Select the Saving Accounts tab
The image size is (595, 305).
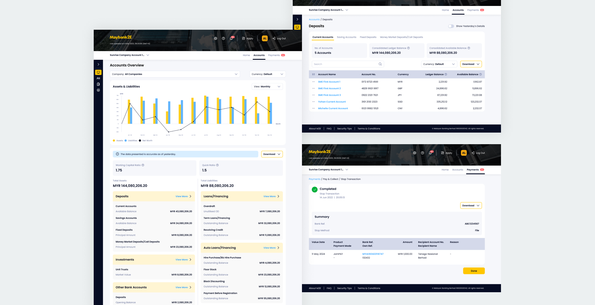[x=347, y=37]
